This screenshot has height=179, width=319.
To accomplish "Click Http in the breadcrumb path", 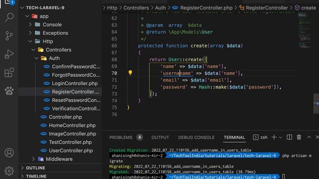I will [112, 8].
